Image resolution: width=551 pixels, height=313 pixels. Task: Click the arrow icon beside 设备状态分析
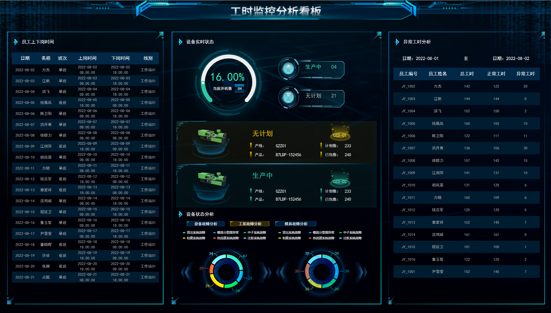[x=180, y=214]
